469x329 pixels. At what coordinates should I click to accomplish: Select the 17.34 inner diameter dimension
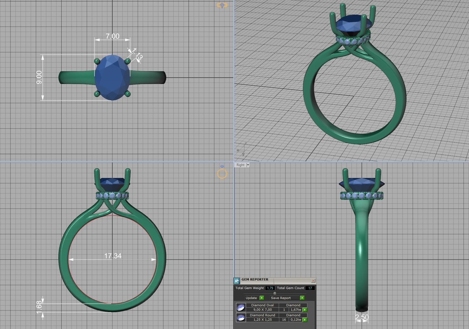pyautogui.click(x=113, y=256)
